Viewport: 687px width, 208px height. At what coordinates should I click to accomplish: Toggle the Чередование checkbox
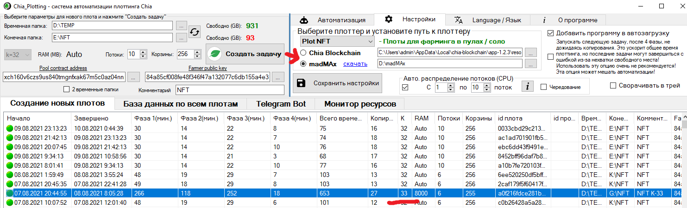[x=543, y=87]
